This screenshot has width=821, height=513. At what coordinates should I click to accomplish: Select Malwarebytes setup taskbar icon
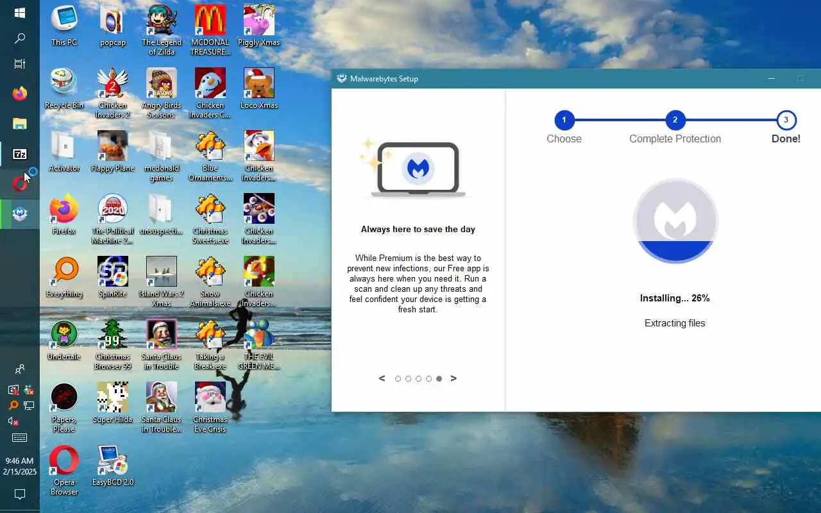pos(19,214)
